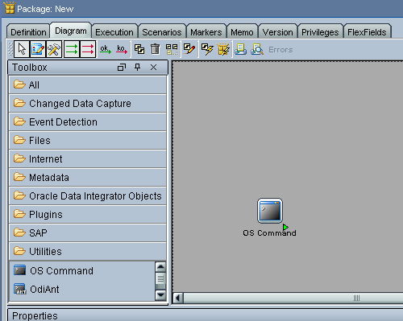
Task: Expand the SAP toolbox category
Action: 88,233
